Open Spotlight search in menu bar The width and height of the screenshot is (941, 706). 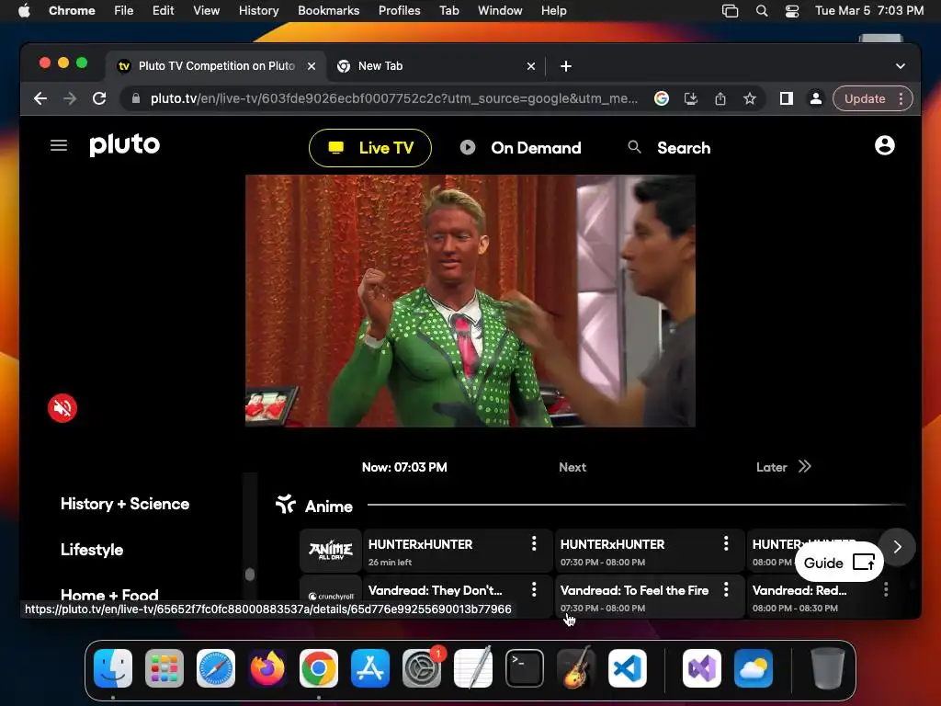[762, 10]
